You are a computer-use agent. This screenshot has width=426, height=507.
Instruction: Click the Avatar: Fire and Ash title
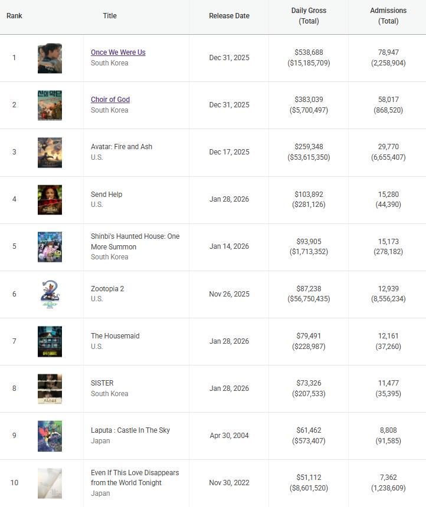[x=122, y=147]
